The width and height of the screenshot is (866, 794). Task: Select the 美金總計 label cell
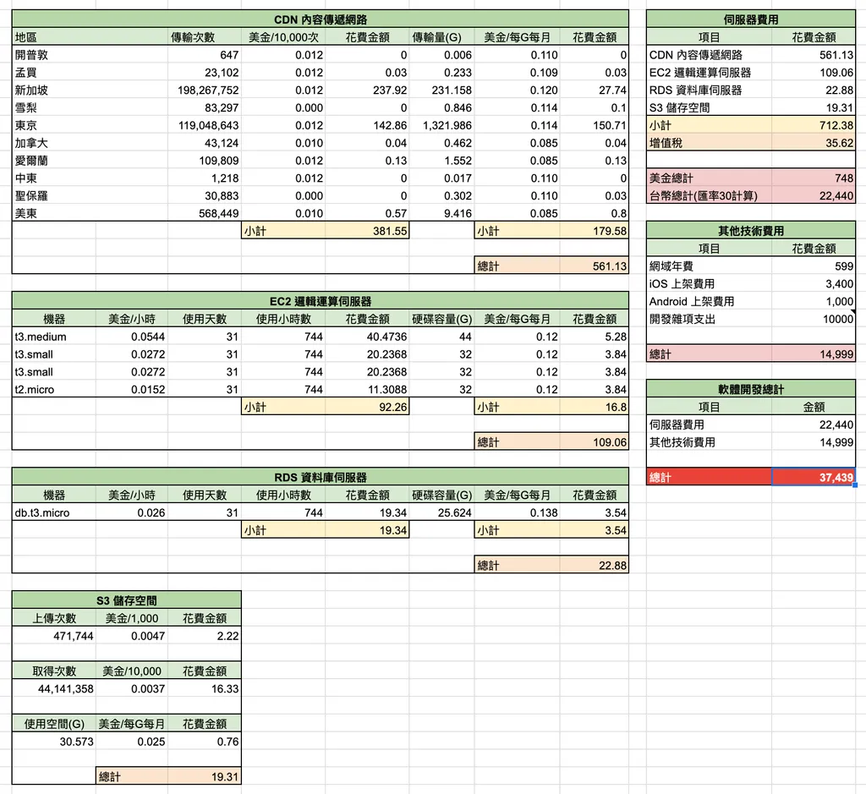[x=710, y=178]
